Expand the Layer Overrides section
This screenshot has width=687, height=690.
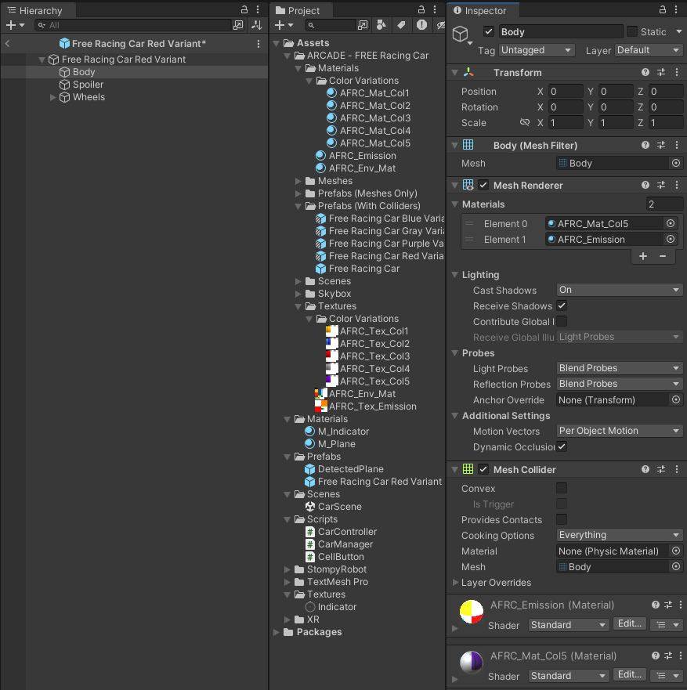tap(455, 582)
